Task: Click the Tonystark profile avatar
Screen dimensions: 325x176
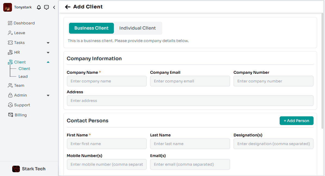Action: coord(7,7)
